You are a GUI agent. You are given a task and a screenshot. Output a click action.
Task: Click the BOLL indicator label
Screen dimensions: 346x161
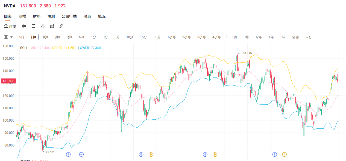pos(24,48)
